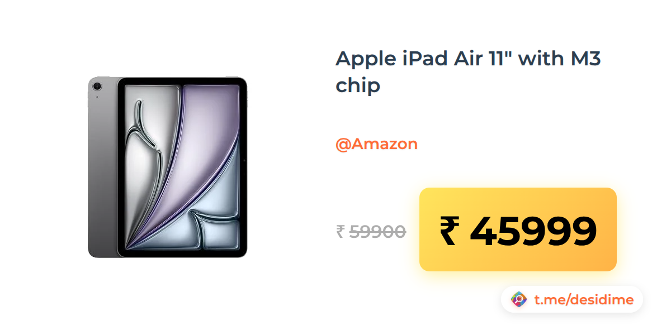Click the iPad rear camera lens
This screenshot has height=335, width=671.
[97, 87]
